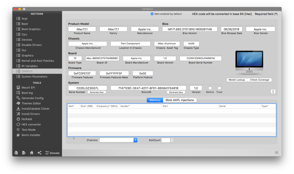Click the Install Drivers wrench icon
Image resolution: width=294 pixels, height=174 pixels.
(x=18, y=114)
